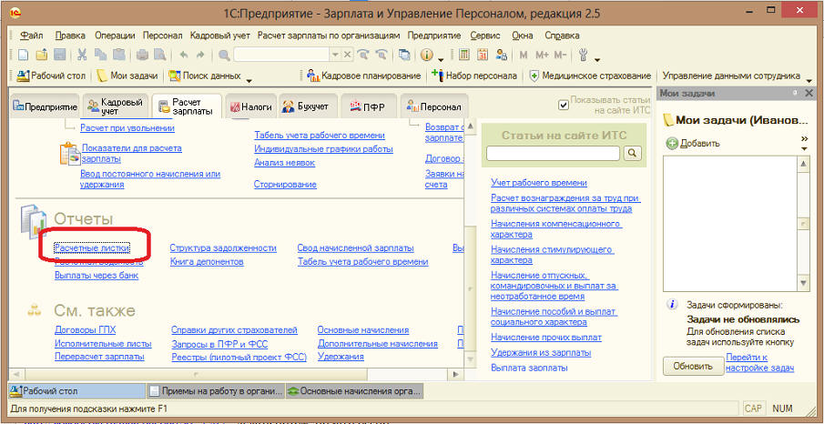Open the Структура задолженности link
The image size is (824, 424).
click(x=223, y=248)
